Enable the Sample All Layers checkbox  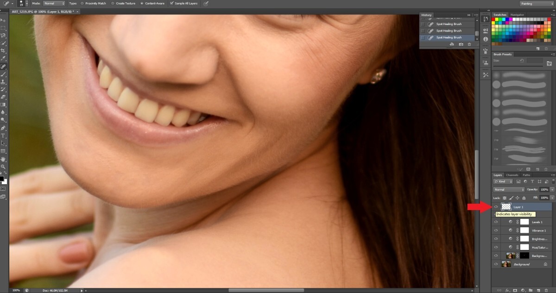click(x=172, y=3)
